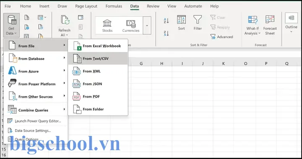Switch to the Insert tab
302x159 pixels.
pyautogui.click(x=44, y=6)
